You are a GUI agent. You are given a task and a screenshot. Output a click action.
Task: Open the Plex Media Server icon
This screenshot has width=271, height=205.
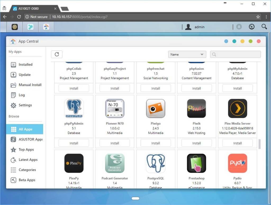[x=237, y=108]
